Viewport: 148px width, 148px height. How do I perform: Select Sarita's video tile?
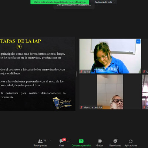click(110, 56)
